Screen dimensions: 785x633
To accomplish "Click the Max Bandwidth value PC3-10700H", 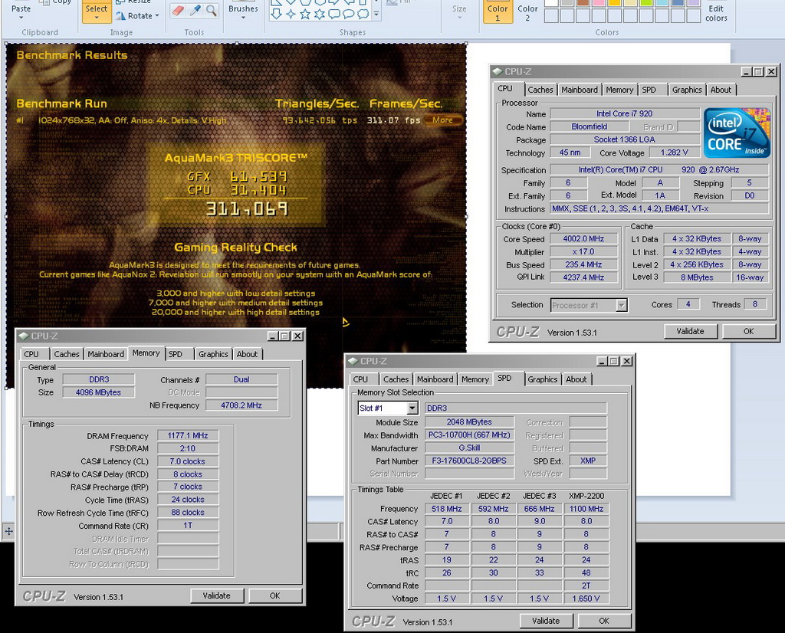I will 469,435.
